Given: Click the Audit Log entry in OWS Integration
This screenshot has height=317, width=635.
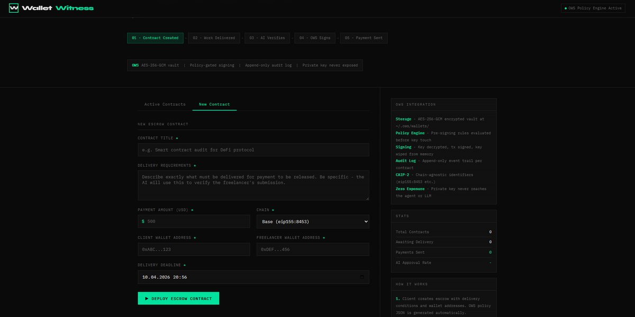Looking at the screenshot, I should coord(443,164).
